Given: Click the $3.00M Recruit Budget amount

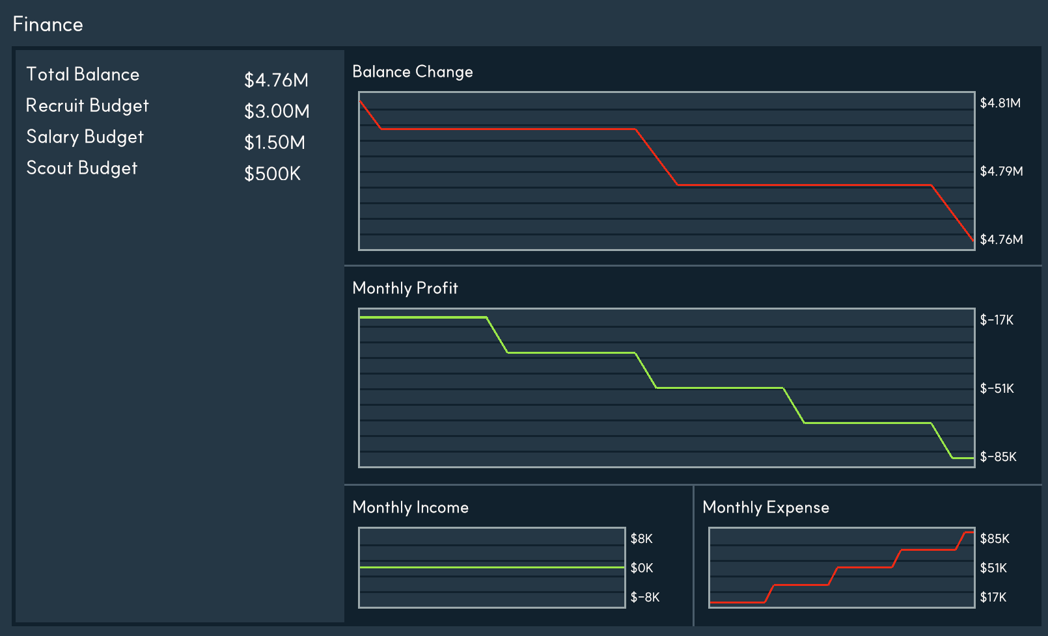Looking at the screenshot, I should [277, 111].
